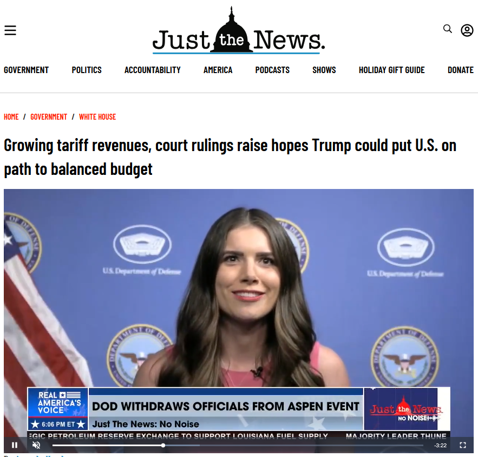The height and width of the screenshot is (457, 478).
Task: Pause the video playback
Action: pos(14,445)
